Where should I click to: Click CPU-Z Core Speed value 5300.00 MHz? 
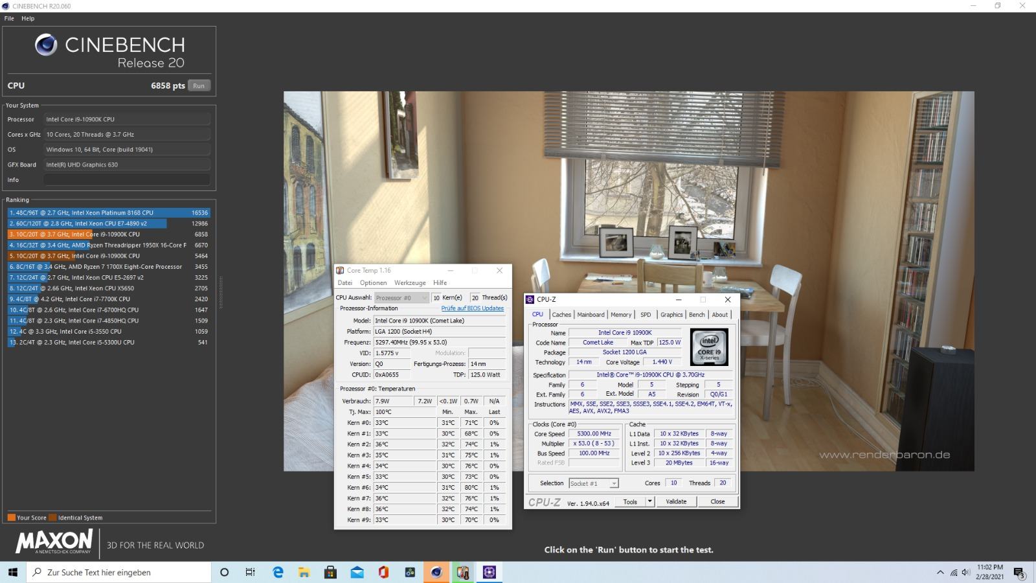click(x=594, y=434)
